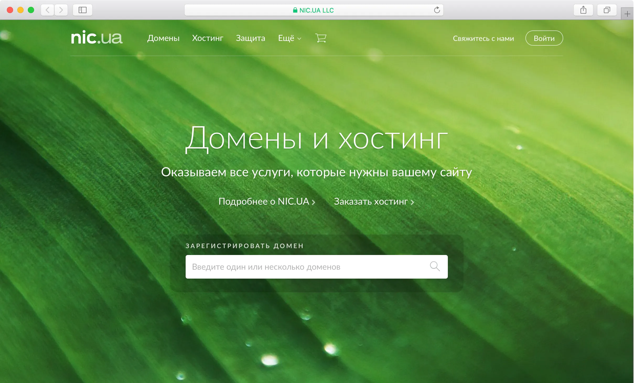The height and width of the screenshot is (383, 634).
Task: Open the Защита section
Action: tap(251, 38)
